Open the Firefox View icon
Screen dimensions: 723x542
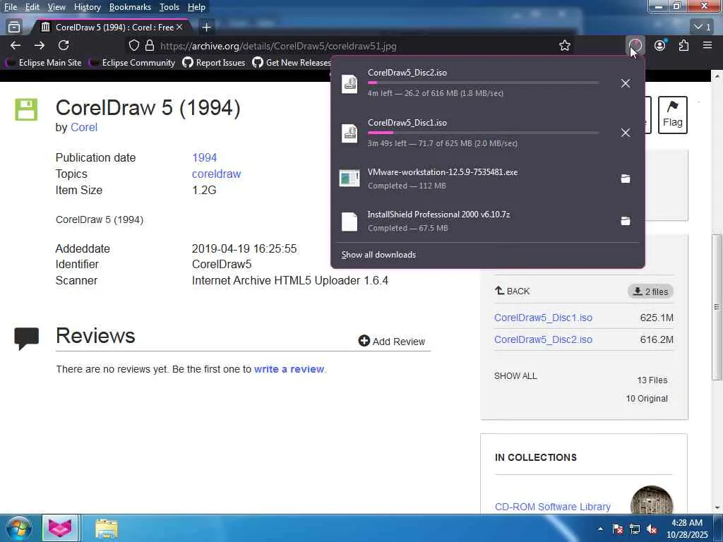[x=14, y=28]
